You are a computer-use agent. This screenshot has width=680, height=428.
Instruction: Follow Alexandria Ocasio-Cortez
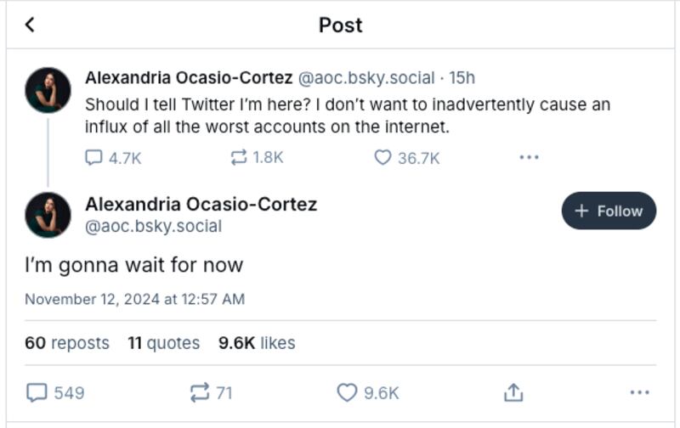coord(609,211)
